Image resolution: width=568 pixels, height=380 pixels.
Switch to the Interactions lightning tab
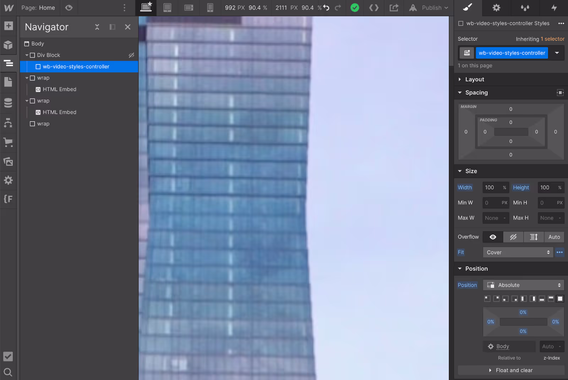pyautogui.click(x=554, y=7)
